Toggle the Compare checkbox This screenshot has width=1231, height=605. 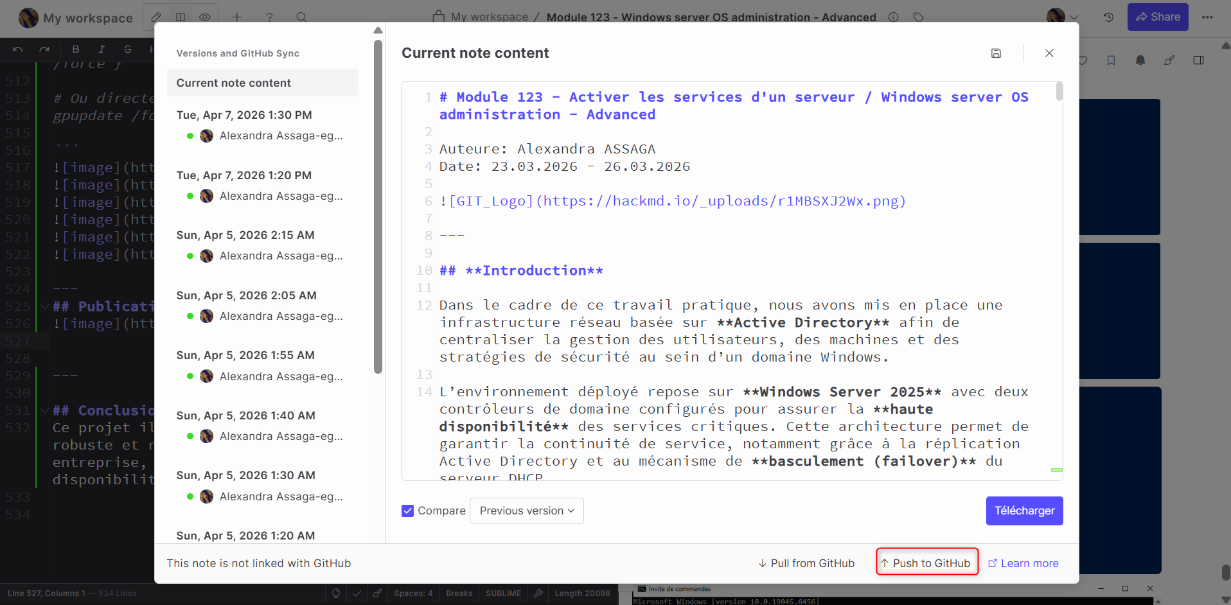click(407, 511)
